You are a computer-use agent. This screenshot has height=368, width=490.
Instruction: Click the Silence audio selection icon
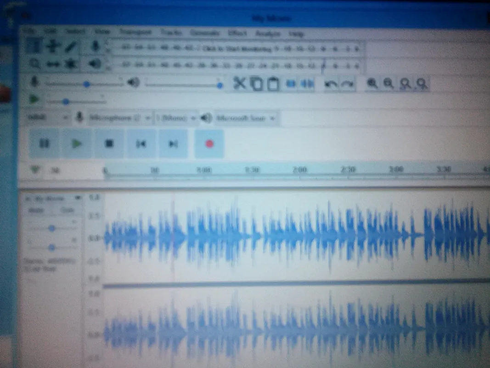coord(308,84)
